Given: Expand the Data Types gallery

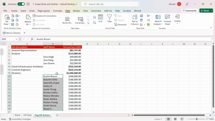Looking at the screenshot, I should pos(88,24).
